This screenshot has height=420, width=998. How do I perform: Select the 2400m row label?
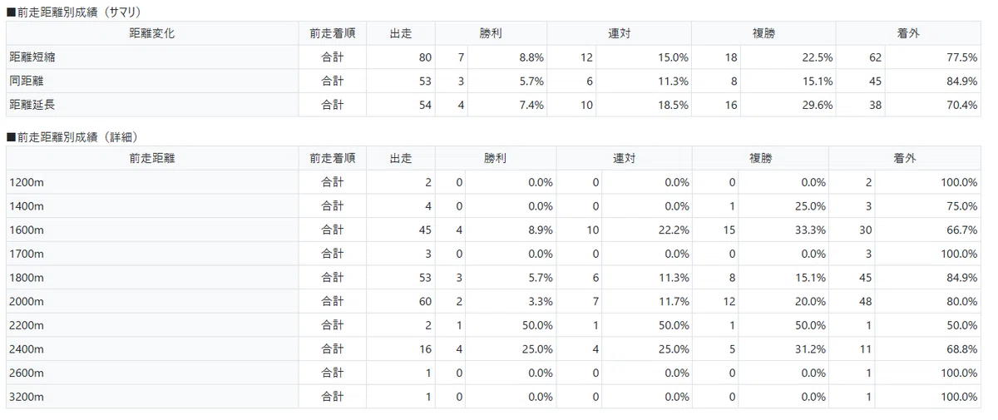(x=27, y=348)
